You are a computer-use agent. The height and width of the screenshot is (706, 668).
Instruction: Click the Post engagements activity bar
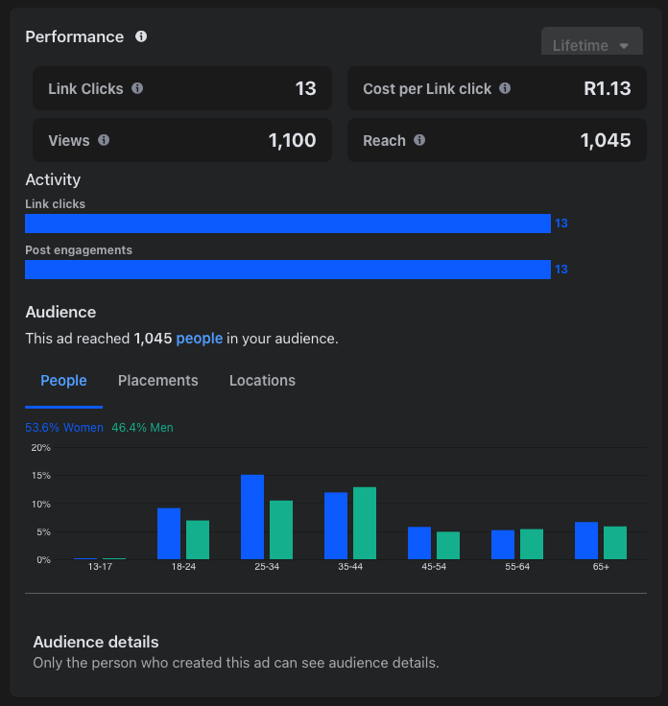click(x=287, y=270)
